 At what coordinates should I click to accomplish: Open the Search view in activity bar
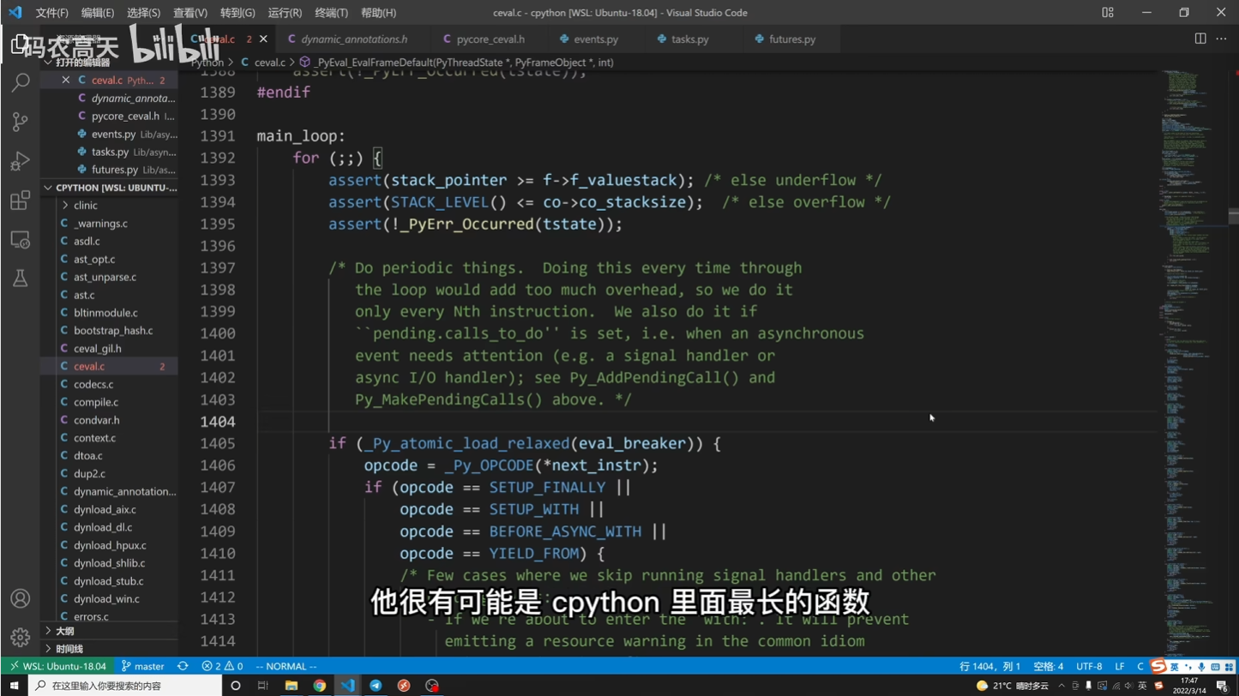pos(20,82)
